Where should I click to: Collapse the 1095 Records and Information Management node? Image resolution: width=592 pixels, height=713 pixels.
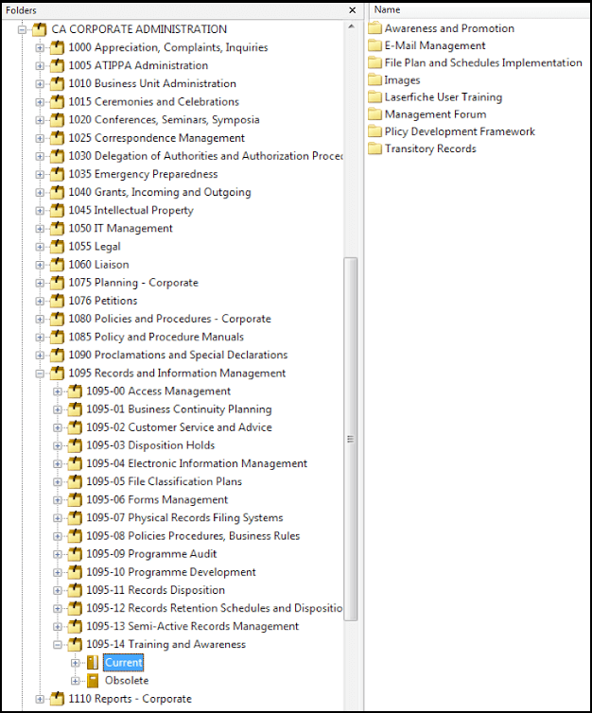point(40,374)
